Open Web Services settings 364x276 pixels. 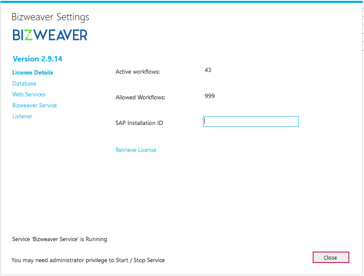coord(29,94)
